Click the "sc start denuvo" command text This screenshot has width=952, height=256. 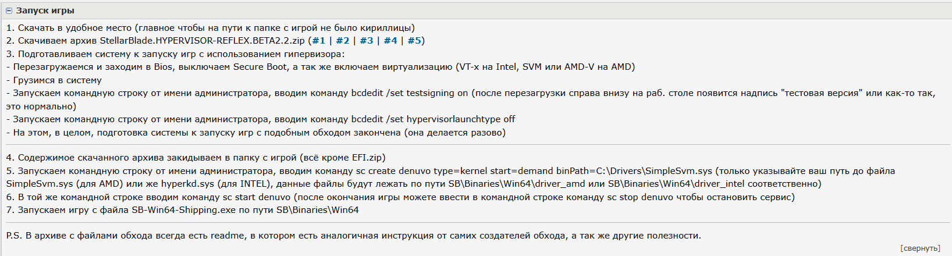257,197
